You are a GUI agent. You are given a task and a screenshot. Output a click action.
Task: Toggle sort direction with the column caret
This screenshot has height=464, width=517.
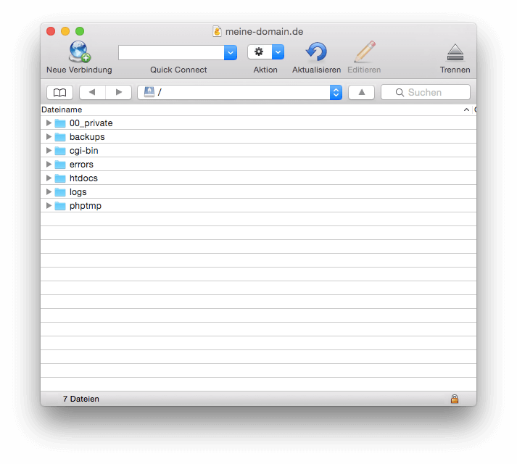466,109
